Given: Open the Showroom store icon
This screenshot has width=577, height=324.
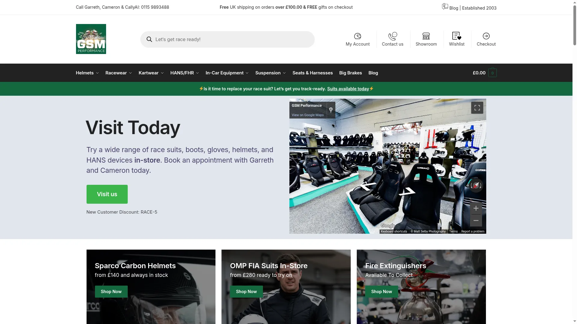Looking at the screenshot, I should [x=426, y=36].
